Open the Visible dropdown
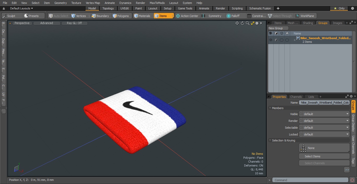 [x=324, y=114]
